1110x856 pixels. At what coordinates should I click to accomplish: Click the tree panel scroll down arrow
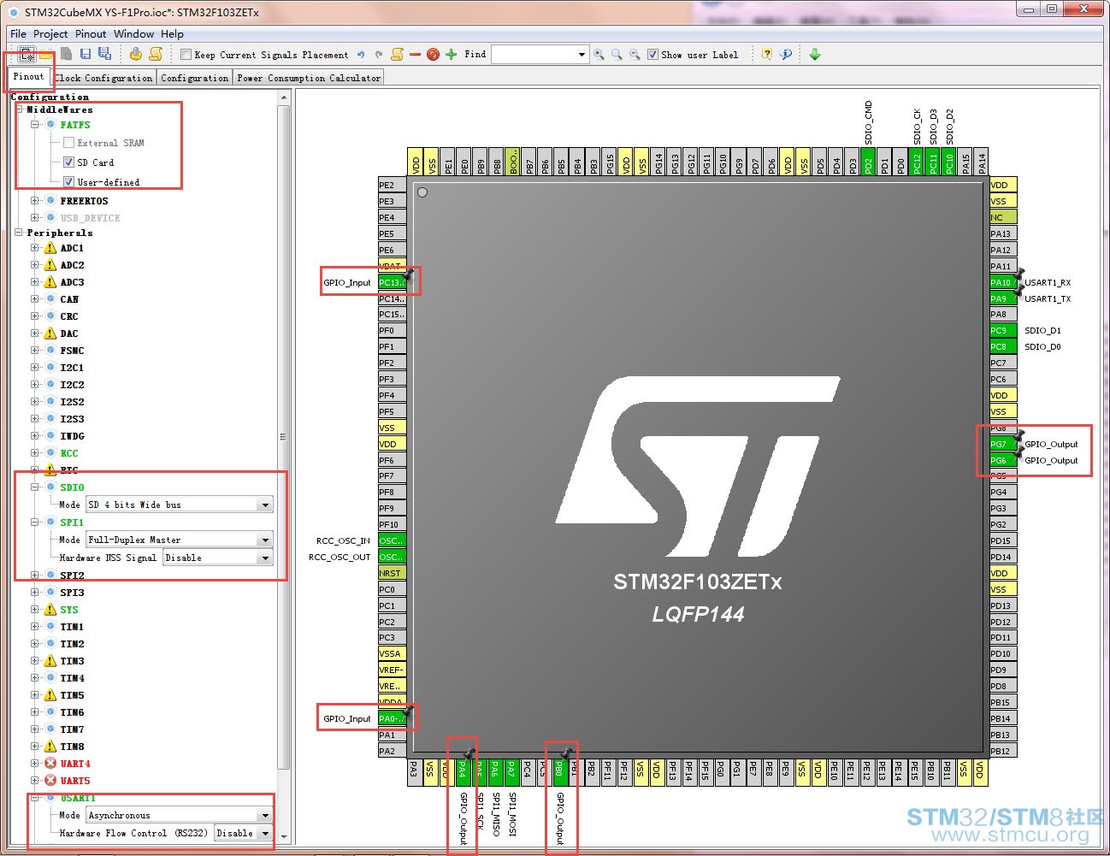point(284,836)
